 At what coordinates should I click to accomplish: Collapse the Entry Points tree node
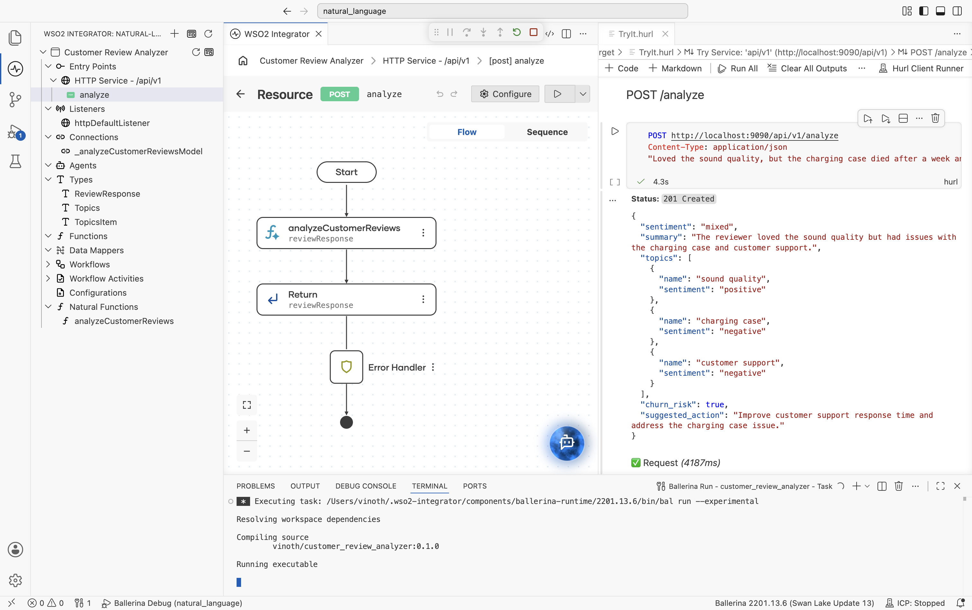[x=48, y=66]
